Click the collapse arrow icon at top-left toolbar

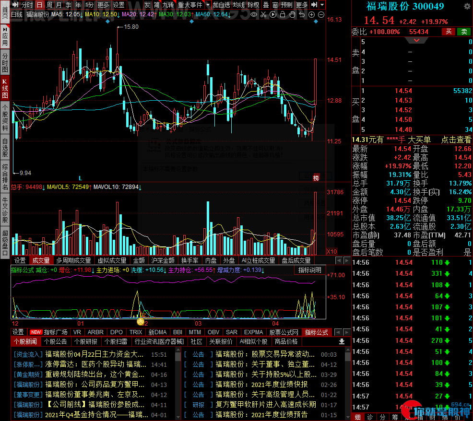click(x=15, y=4)
